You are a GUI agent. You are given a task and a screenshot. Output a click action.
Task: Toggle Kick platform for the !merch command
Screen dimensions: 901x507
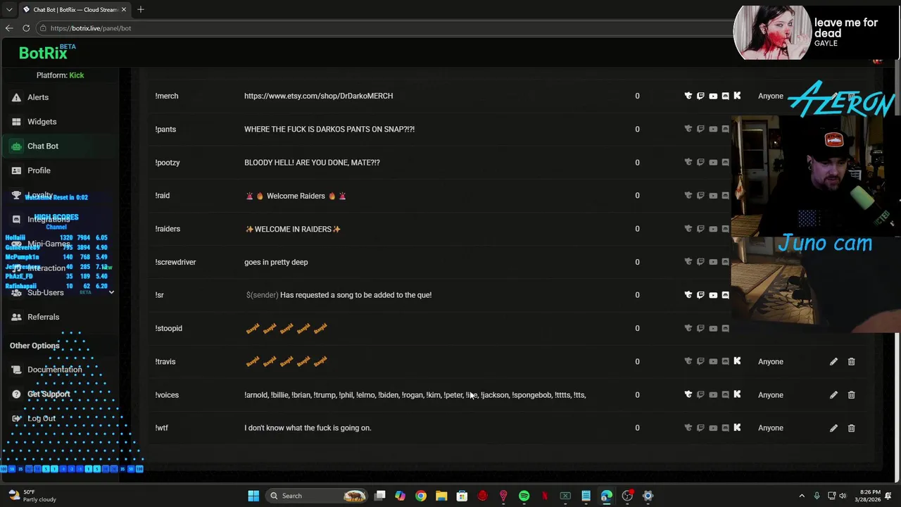click(737, 96)
